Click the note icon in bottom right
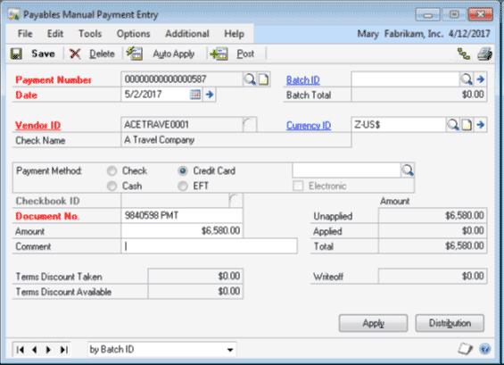Image resolution: width=504 pixels, height=365 pixels. click(x=465, y=349)
